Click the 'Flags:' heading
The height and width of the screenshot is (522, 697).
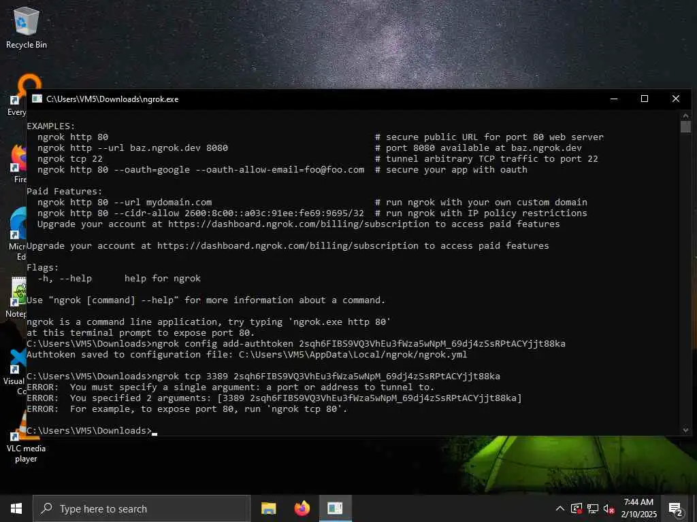click(x=43, y=267)
